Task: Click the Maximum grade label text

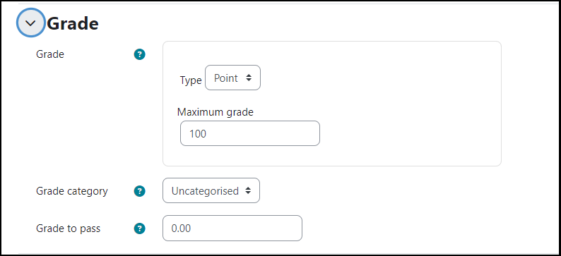Action: [x=215, y=112]
